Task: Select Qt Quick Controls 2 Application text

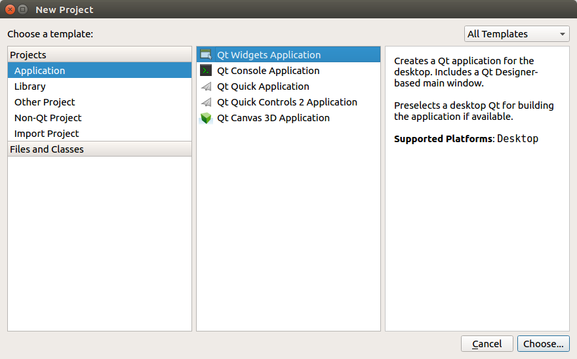Action: click(x=287, y=102)
